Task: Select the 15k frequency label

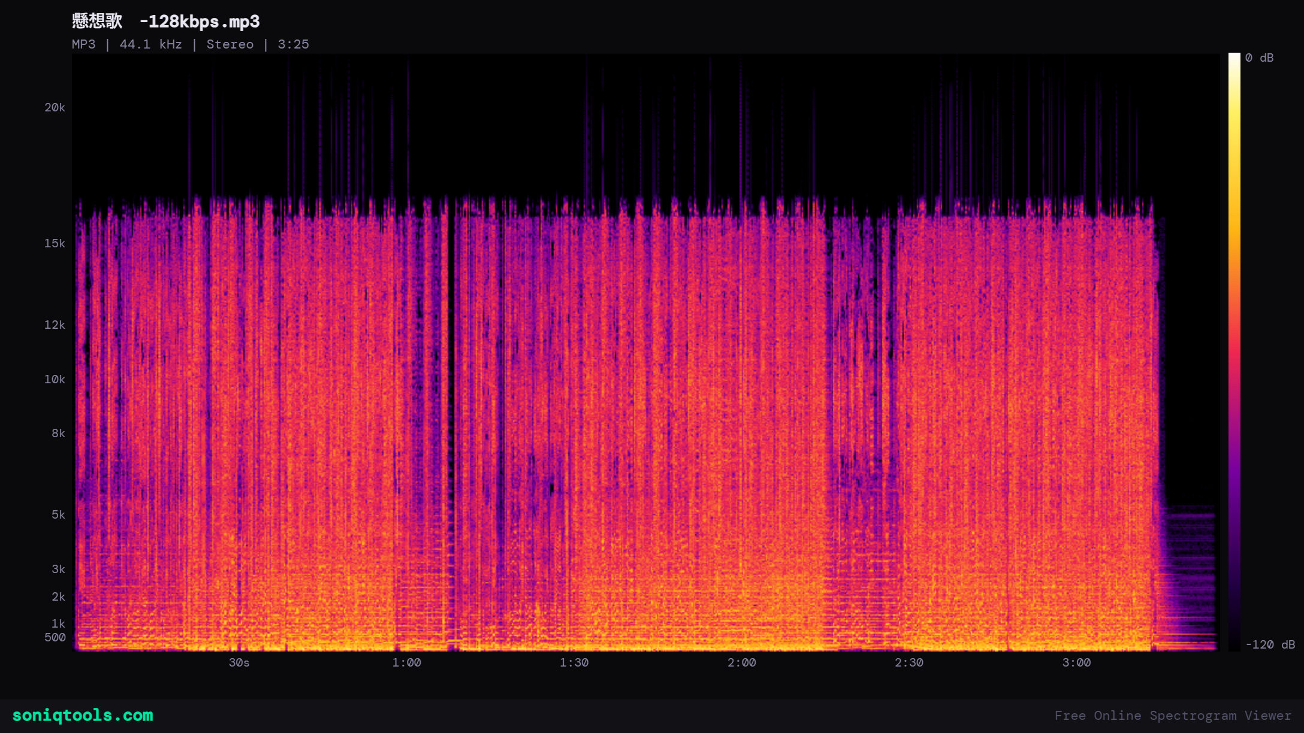Action: (x=57, y=243)
